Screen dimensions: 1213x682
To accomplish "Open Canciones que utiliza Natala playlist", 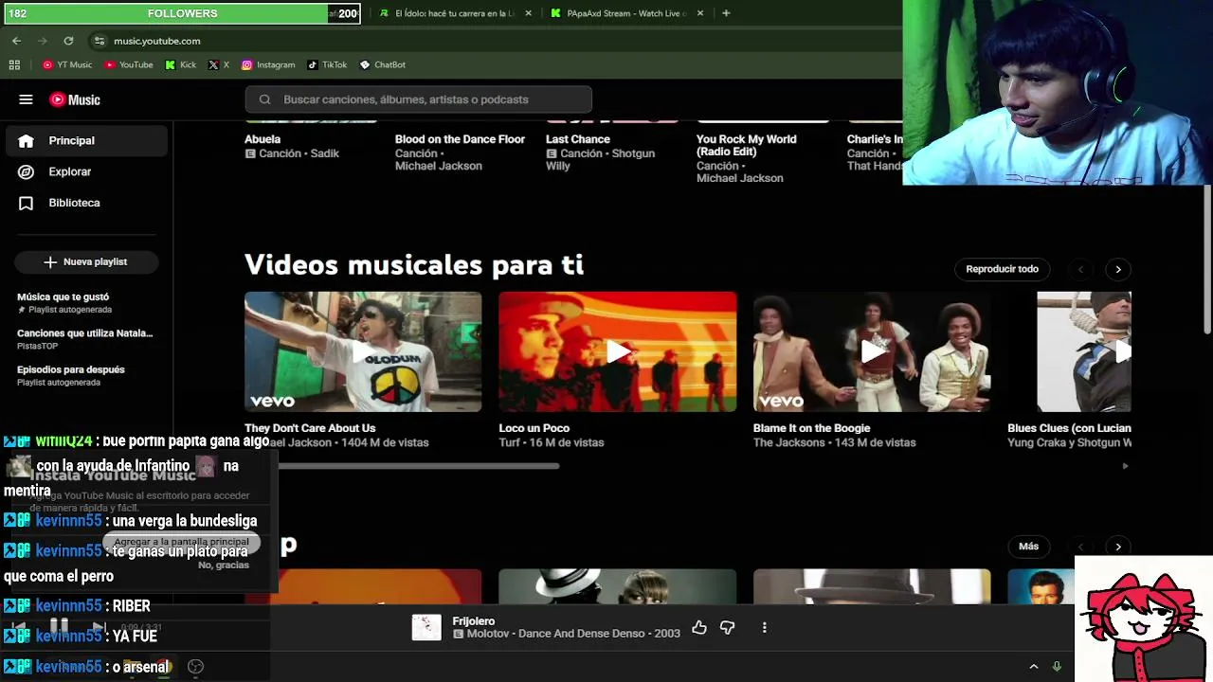I will click(85, 339).
